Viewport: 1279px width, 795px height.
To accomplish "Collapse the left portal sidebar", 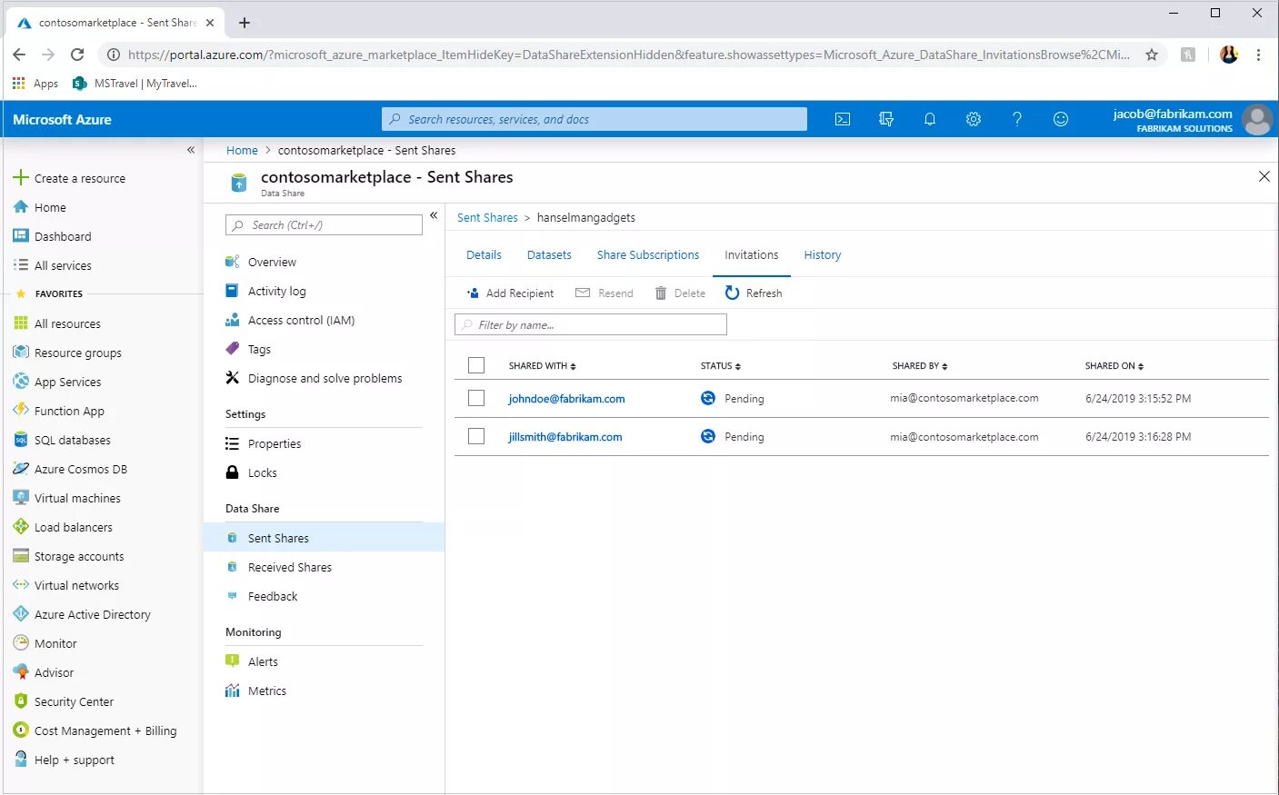I will 191,150.
